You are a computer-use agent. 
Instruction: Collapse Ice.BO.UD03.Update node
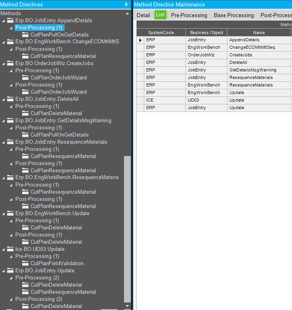(x=4, y=250)
